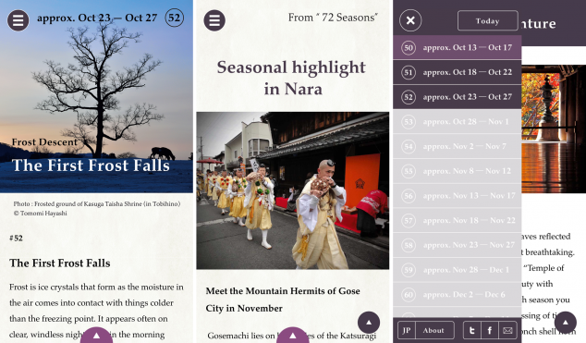
Task: Tap the dark scroll-to-top arrow in Nara panel
Action: [x=369, y=322]
